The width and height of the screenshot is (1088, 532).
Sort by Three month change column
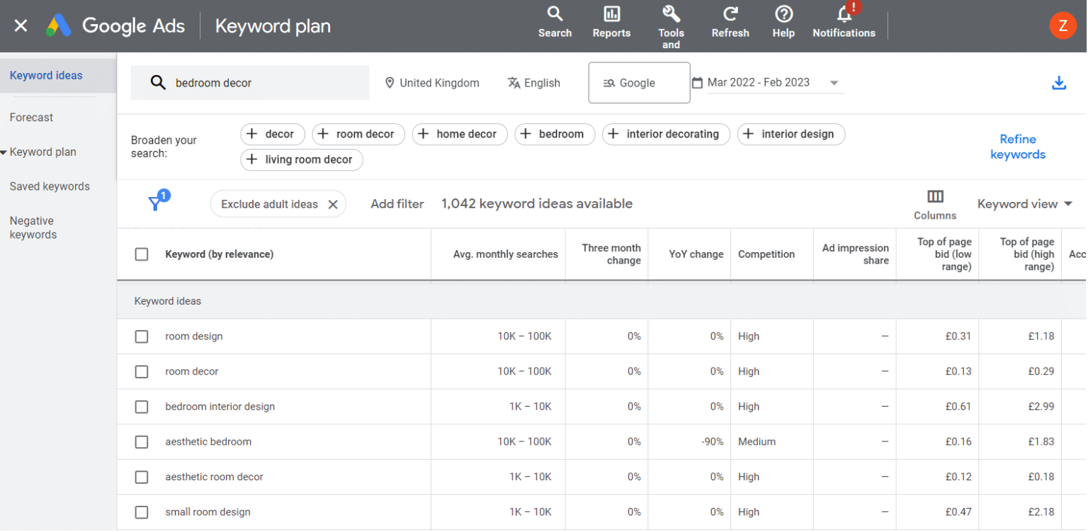coord(611,254)
